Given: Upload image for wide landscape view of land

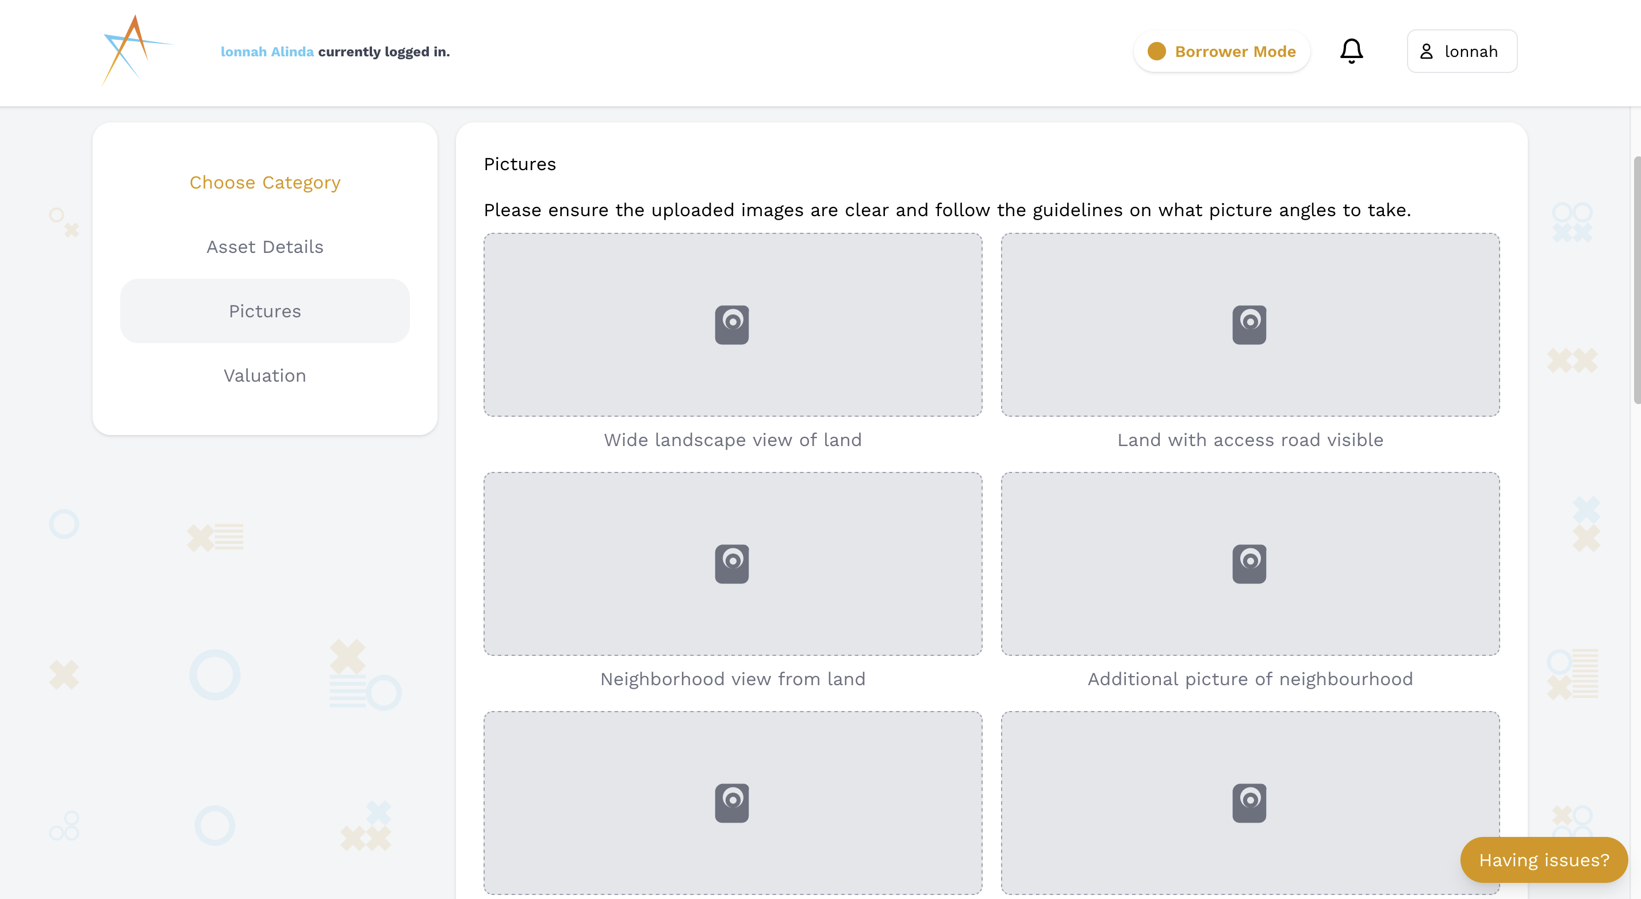Looking at the screenshot, I should click(732, 324).
